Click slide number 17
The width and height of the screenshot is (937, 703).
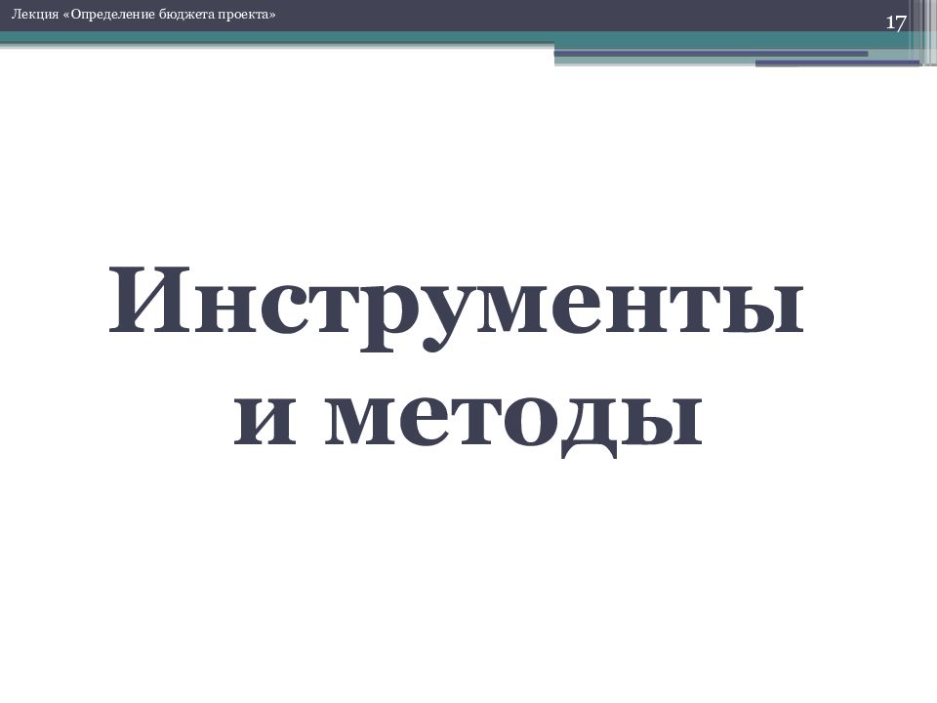[896, 23]
